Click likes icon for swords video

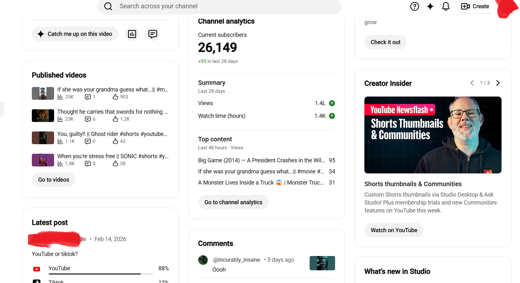(x=116, y=119)
